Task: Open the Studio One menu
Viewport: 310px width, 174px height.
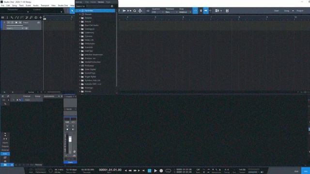Action: pyautogui.click(x=63, y=5)
